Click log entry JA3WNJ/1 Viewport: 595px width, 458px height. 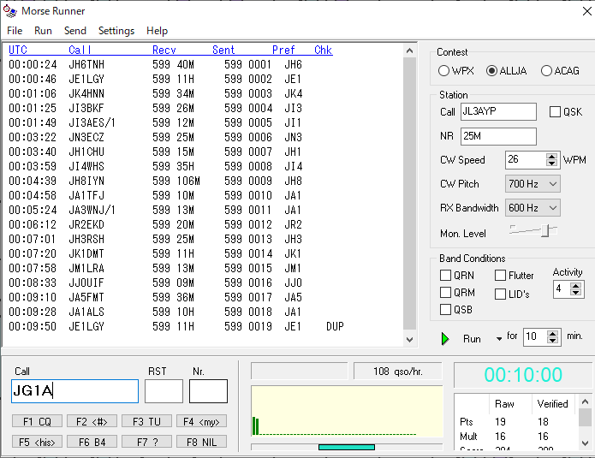click(92, 210)
